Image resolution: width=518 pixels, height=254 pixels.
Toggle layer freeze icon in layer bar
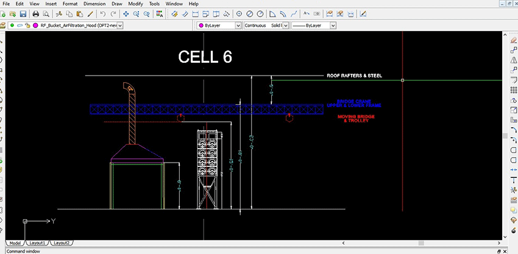20,26
